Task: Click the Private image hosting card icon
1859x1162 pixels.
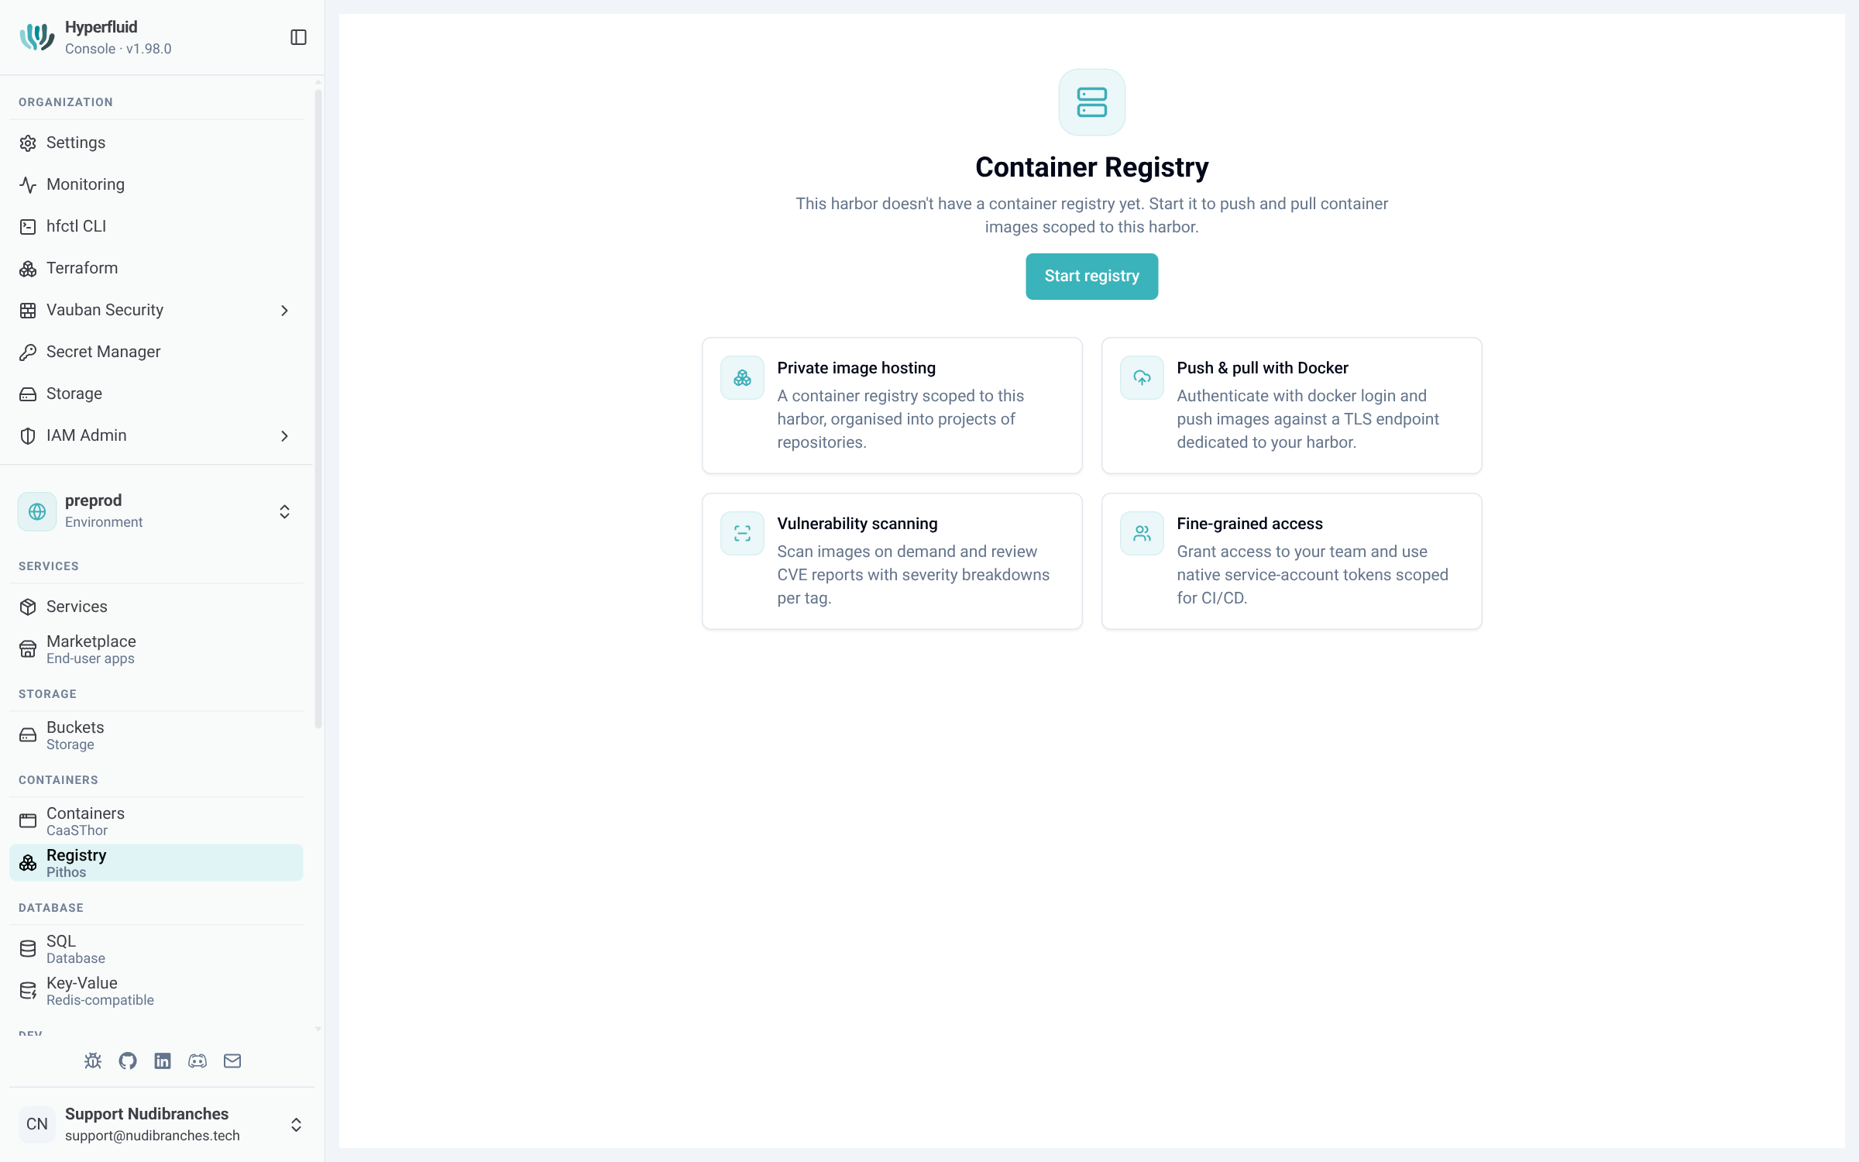Action: [x=742, y=377]
